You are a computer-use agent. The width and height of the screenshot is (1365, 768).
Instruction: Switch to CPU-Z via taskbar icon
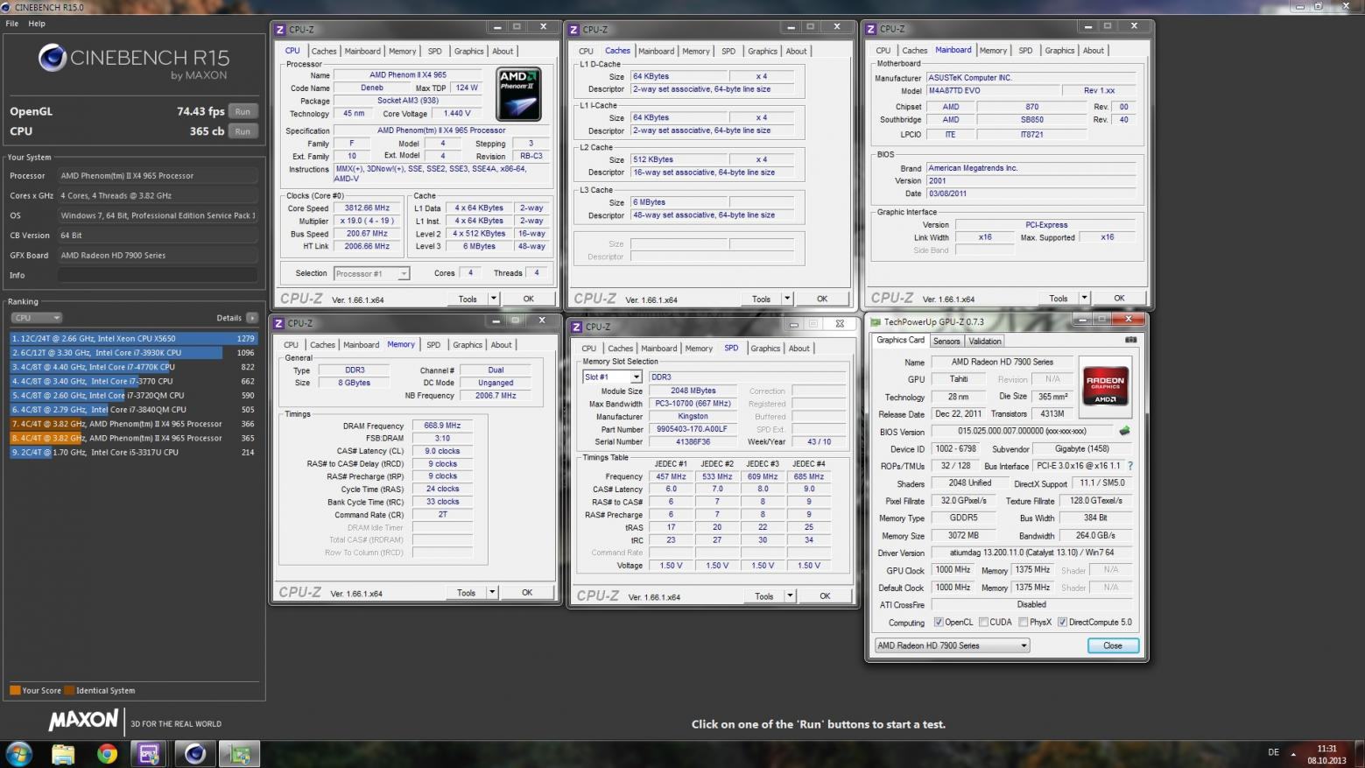[150, 754]
